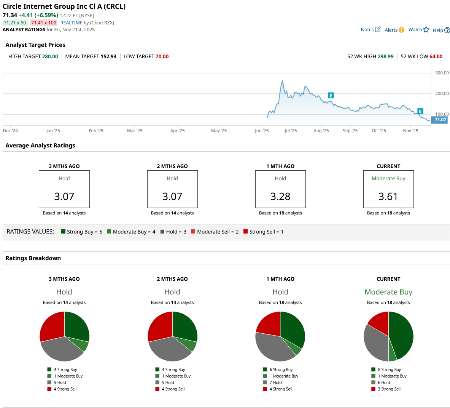Select the dark green Strong Buy legend swatch
This screenshot has width=450, height=408.
coord(63,232)
